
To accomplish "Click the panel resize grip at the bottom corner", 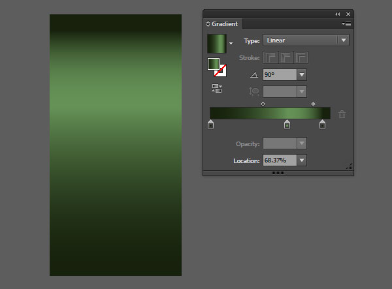I will pyautogui.click(x=350, y=166).
